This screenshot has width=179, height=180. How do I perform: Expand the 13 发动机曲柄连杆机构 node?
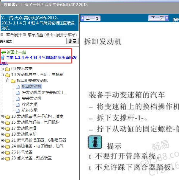[x=2, y=117]
